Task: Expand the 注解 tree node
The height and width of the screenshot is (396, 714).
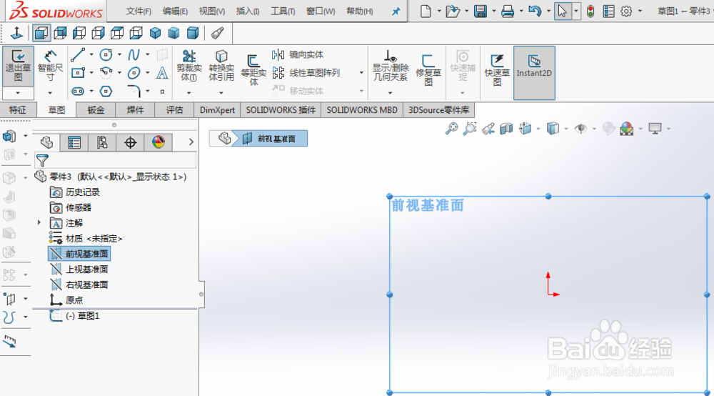Action: (39, 223)
